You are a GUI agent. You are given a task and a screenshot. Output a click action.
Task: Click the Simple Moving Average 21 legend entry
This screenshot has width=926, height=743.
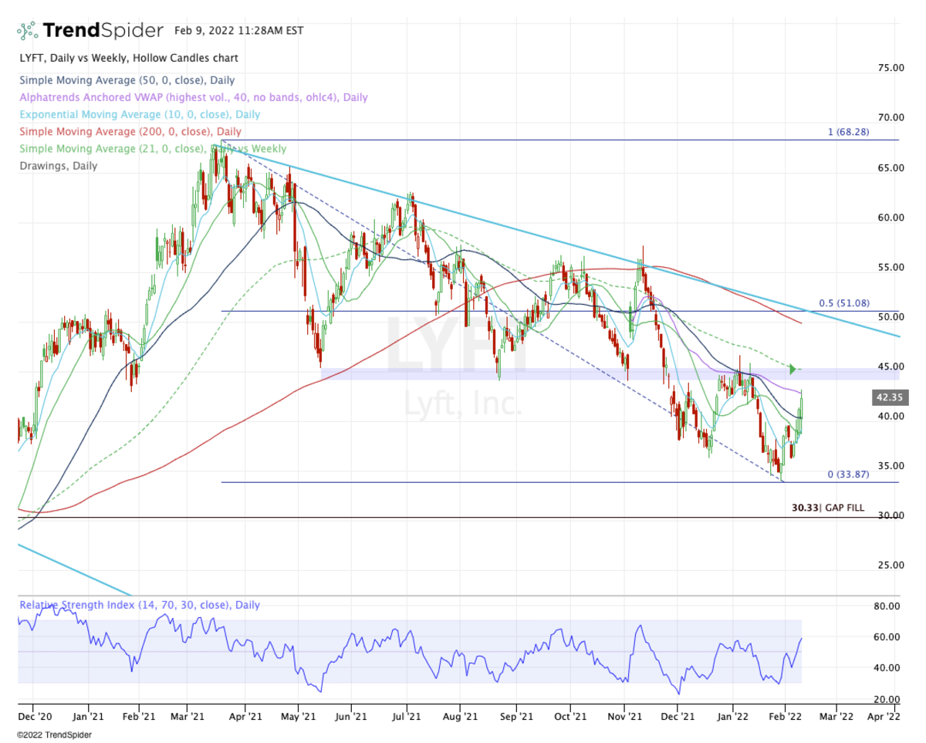pos(153,149)
